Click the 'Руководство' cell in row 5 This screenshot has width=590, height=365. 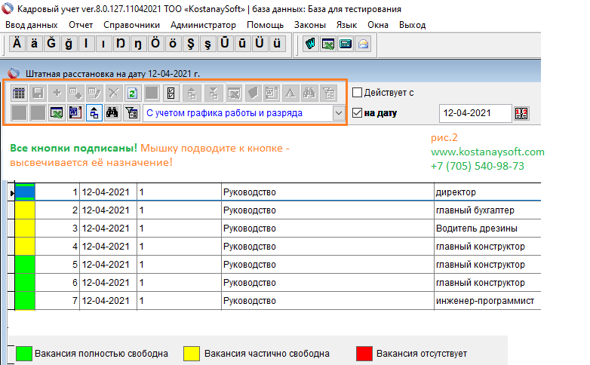(x=327, y=265)
